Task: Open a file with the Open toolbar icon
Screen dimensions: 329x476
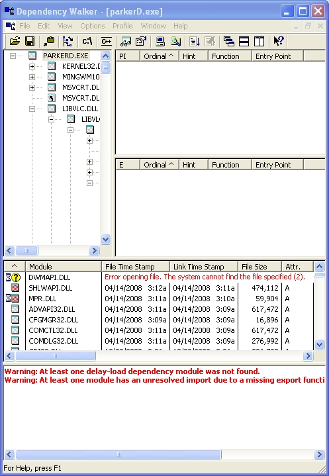Action: [15, 41]
